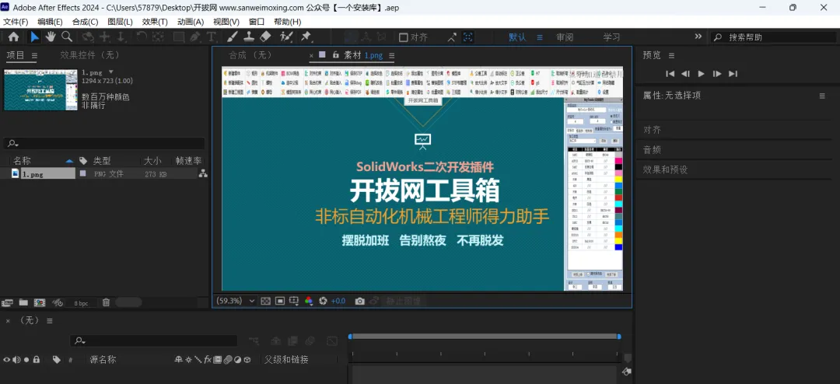The image size is (840, 384).
Task: Click the Home icon in the toolbar
Action: [13, 37]
